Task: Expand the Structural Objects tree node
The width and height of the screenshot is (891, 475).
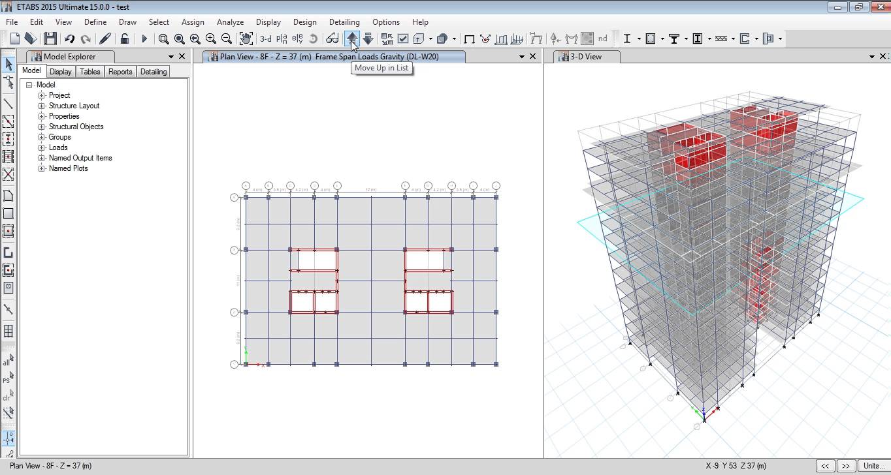Action: point(42,127)
